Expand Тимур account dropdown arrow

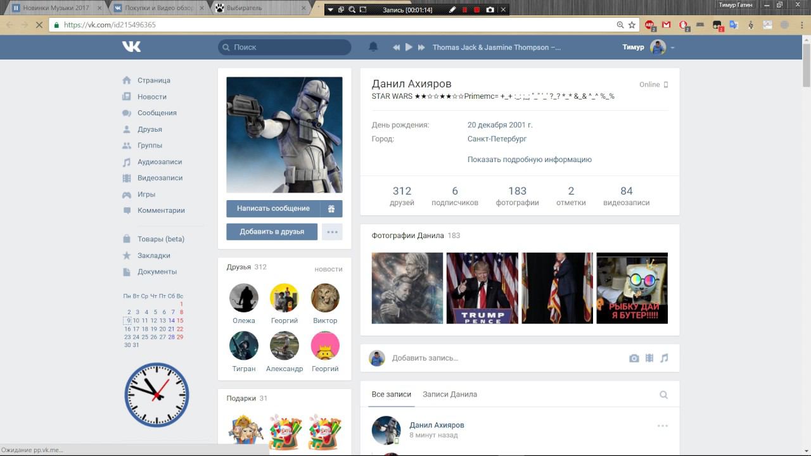[x=672, y=48]
